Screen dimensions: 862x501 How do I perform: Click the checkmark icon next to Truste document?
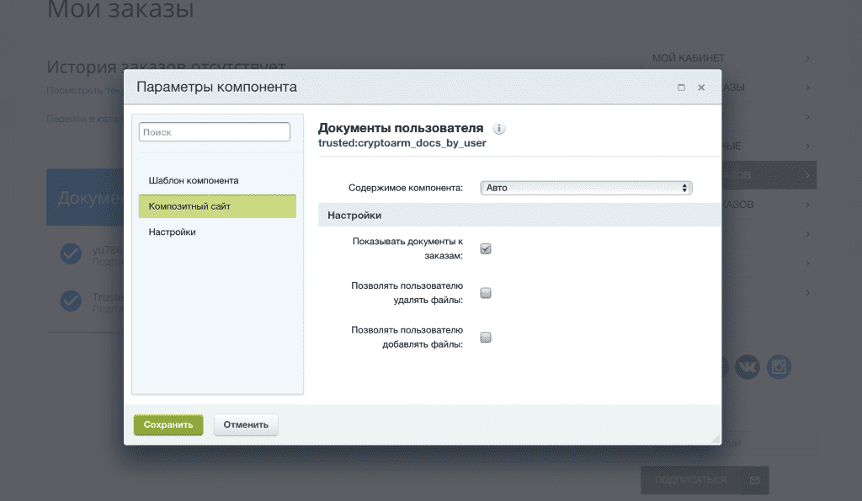point(71,301)
